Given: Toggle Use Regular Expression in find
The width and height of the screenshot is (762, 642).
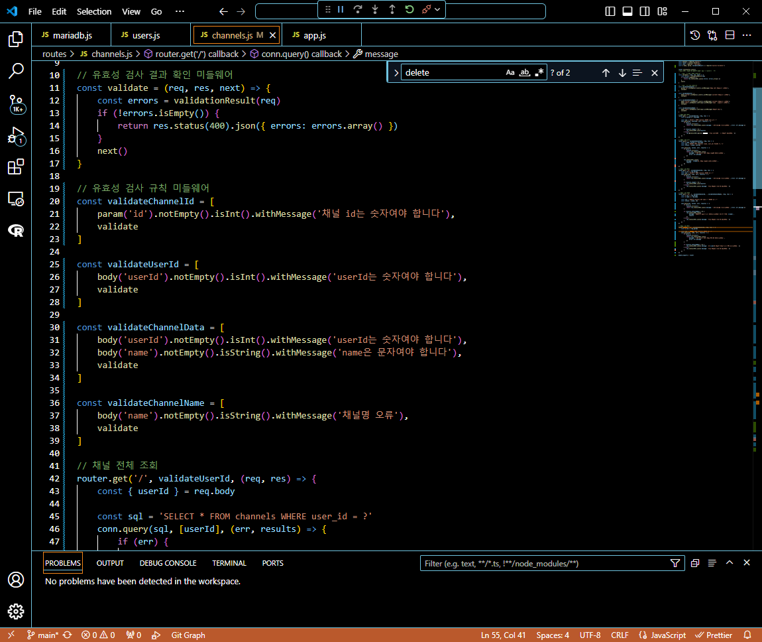Looking at the screenshot, I should [539, 72].
